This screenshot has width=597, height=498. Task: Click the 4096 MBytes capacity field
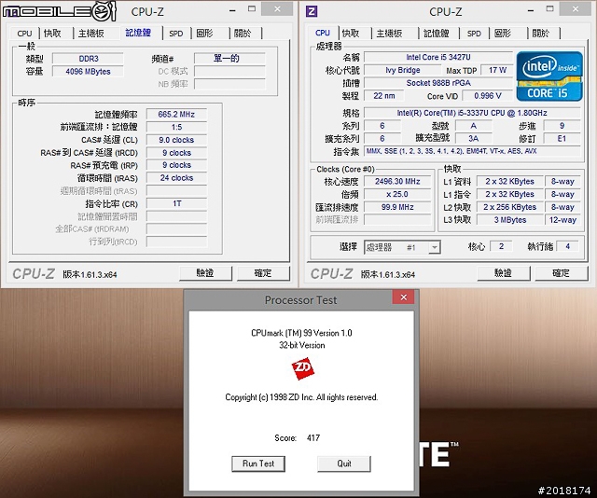tap(88, 72)
